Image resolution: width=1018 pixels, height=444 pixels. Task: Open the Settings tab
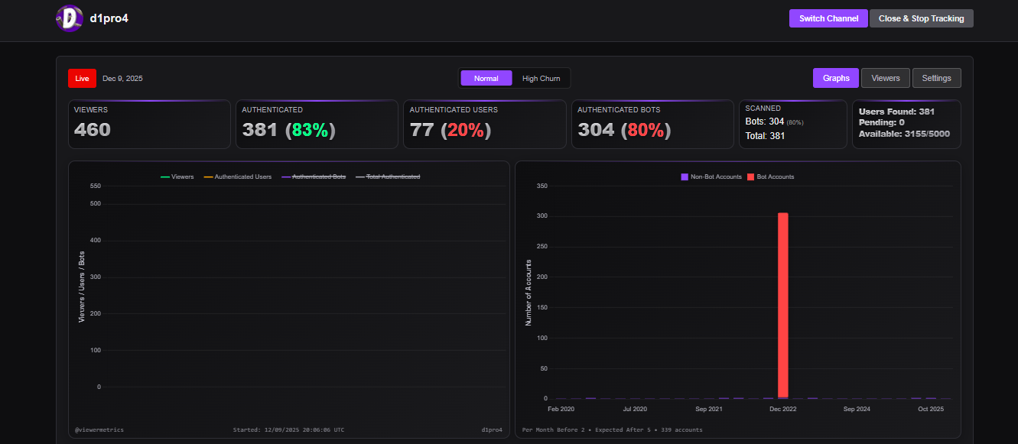(936, 78)
